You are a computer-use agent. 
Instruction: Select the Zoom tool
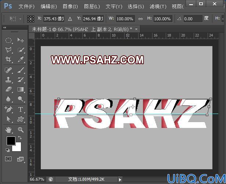[21, 129]
